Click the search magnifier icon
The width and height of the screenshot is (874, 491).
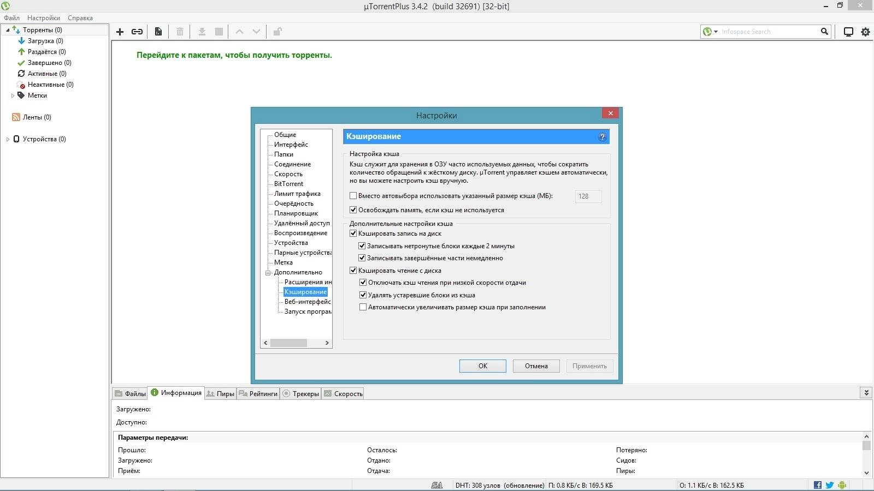824,32
